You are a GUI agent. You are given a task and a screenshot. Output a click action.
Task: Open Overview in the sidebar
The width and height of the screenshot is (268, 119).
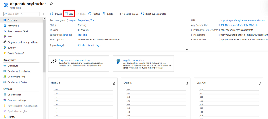(21, 20)
